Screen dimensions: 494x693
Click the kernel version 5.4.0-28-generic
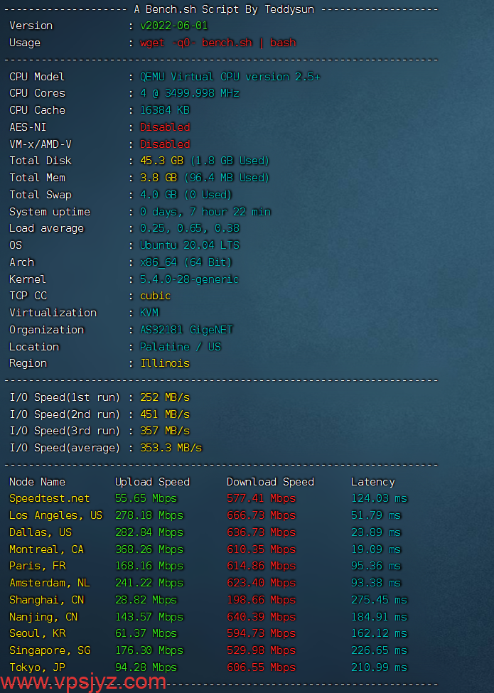(189, 279)
